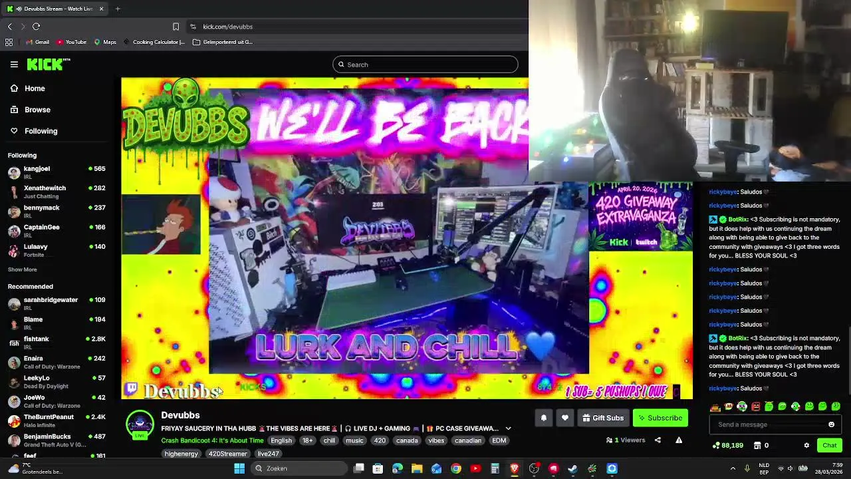
Task: Click the Devubbs streamer avatar
Action: 140,425
